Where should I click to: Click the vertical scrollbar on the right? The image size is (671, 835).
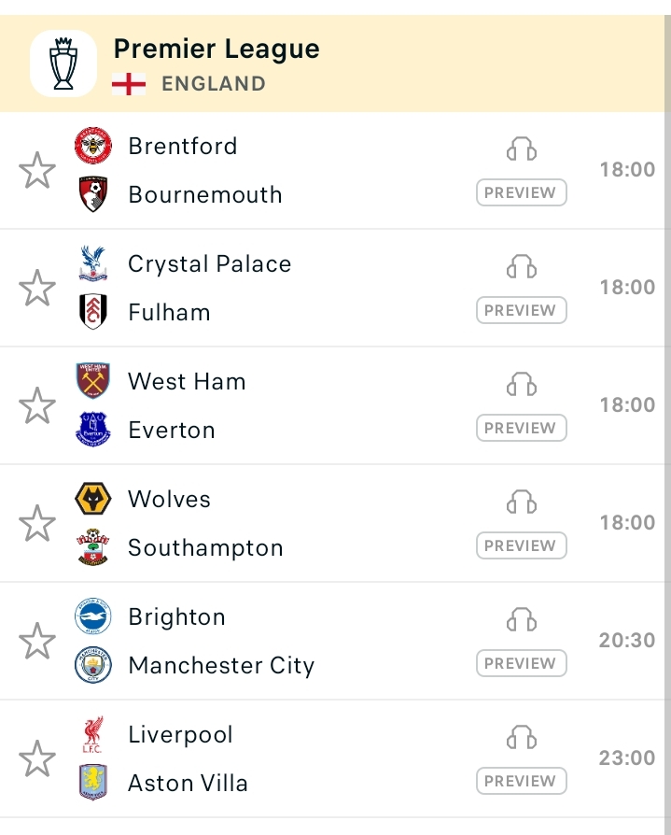tap(667, 417)
